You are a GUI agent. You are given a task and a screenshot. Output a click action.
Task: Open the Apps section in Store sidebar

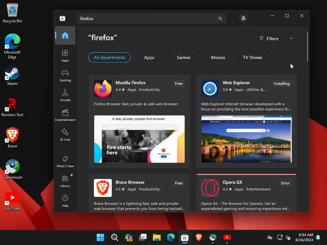pyautogui.click(x=65, y=56)
